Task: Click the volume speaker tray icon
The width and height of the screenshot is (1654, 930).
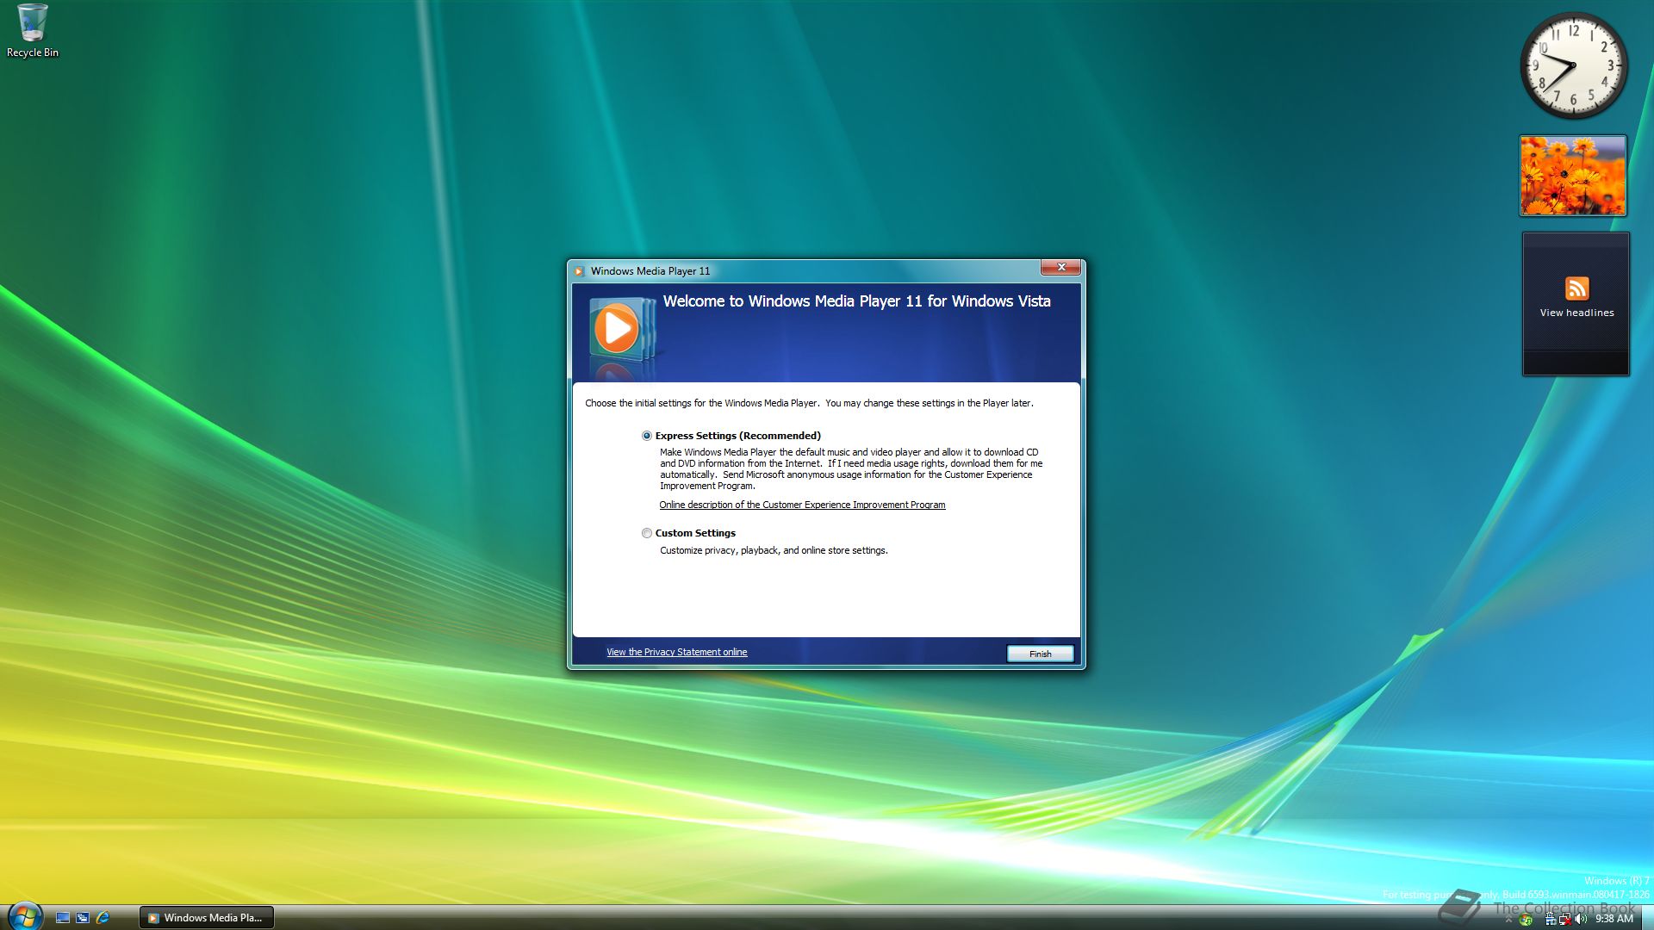Action: pos(1581,919)
